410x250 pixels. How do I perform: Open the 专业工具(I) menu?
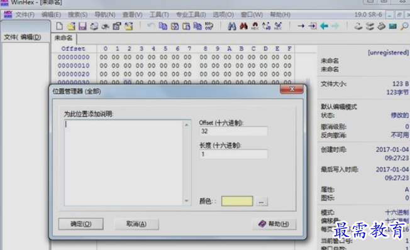point(191,14)
